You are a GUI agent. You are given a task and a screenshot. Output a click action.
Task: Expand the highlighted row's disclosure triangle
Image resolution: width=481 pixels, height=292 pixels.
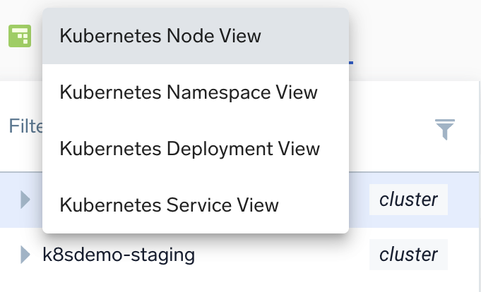pos(26,200)
